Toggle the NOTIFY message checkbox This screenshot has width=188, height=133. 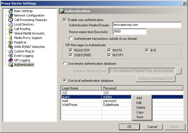tap(109, 55)
